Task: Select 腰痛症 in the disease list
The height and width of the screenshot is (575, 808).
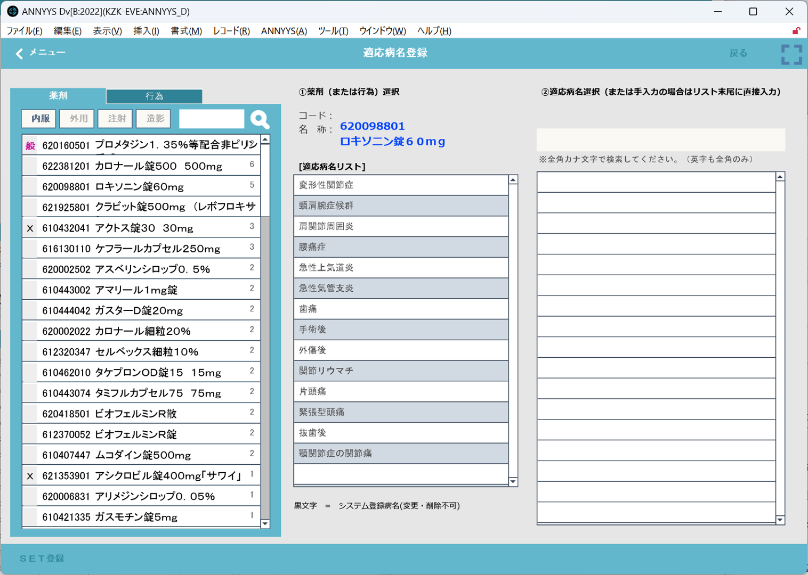Action: (401, 247)
